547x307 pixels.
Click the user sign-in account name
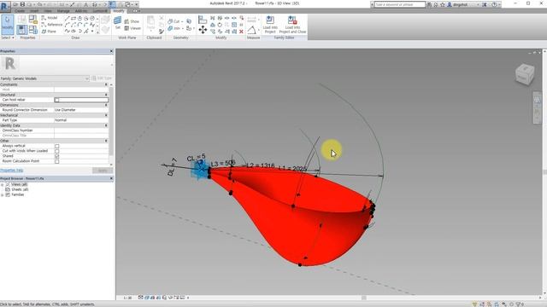[460, 4]
